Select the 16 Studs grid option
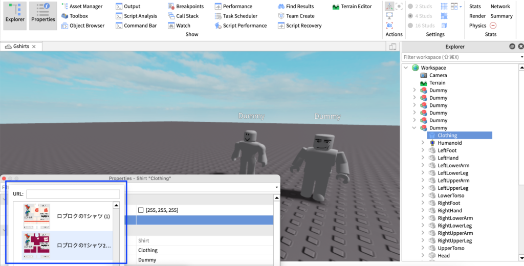 422,26
